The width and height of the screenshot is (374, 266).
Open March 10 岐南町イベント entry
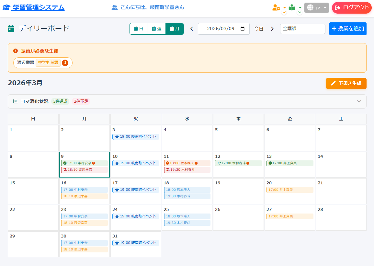coord(136,163)
